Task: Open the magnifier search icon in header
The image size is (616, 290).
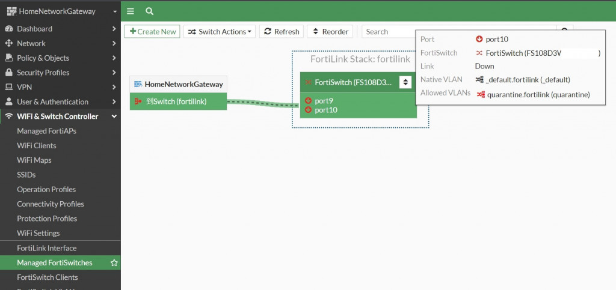Action: coord(149,11)
